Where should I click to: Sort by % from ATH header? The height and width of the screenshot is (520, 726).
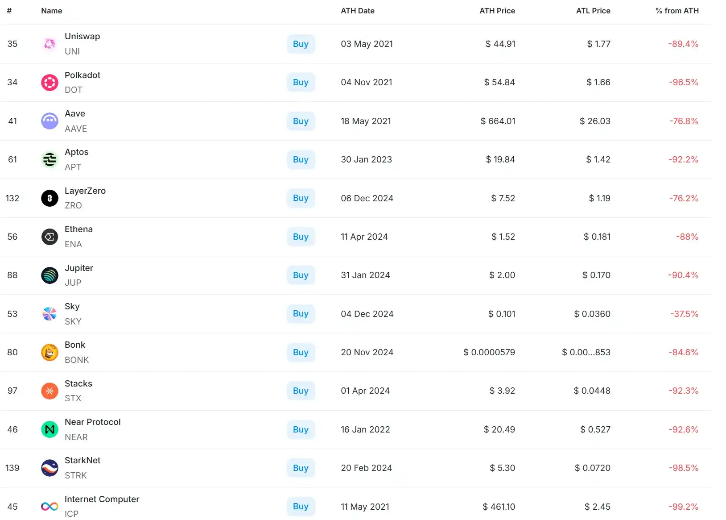tap(676, 11)
